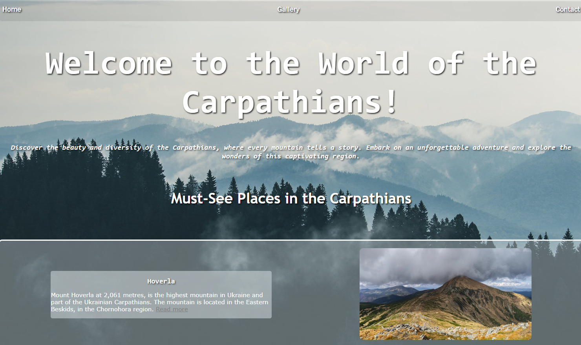The height and width of the screenshot is (345, 581).
Task: Open the Hoverla mountain photo
Action: 446,294
